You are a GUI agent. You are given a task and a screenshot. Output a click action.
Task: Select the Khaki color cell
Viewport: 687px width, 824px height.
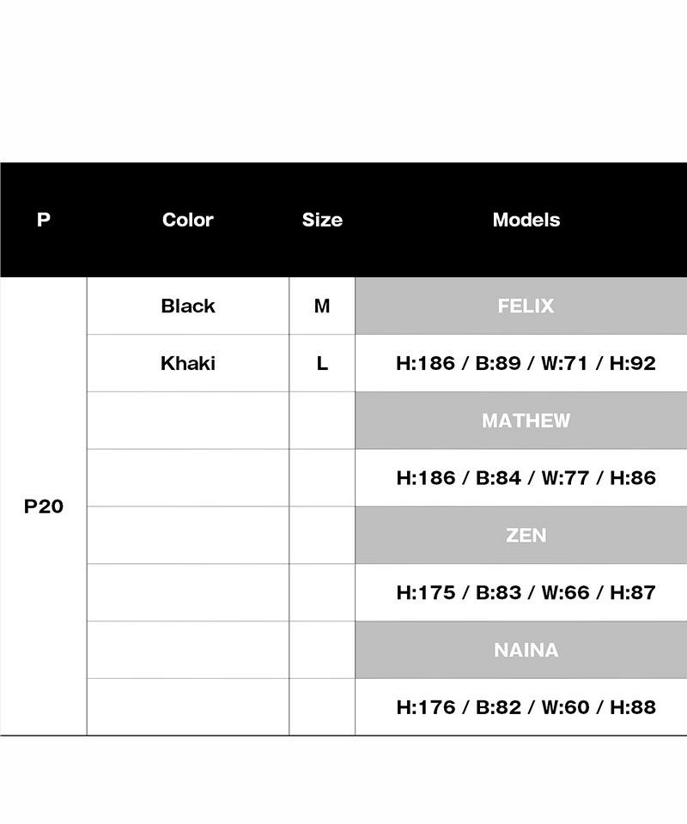tap(188, 363)
